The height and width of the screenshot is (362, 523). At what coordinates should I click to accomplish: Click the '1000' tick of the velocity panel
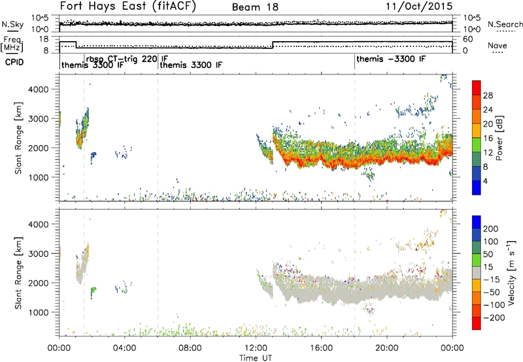pyautogui.click(x=38, y=312)
